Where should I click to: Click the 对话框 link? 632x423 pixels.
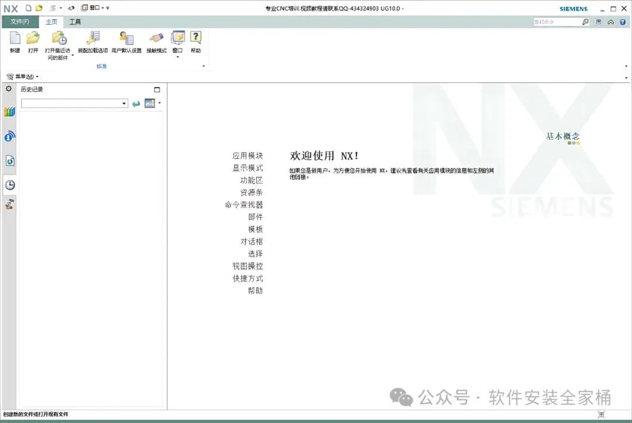252,241
